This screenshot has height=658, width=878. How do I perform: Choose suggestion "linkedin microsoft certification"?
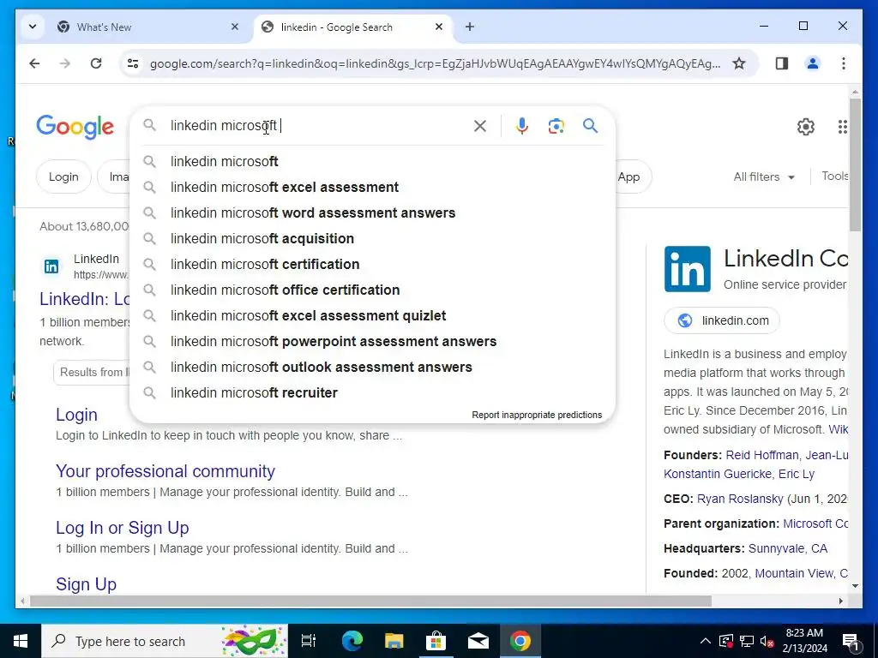click(x=372, y=264)
